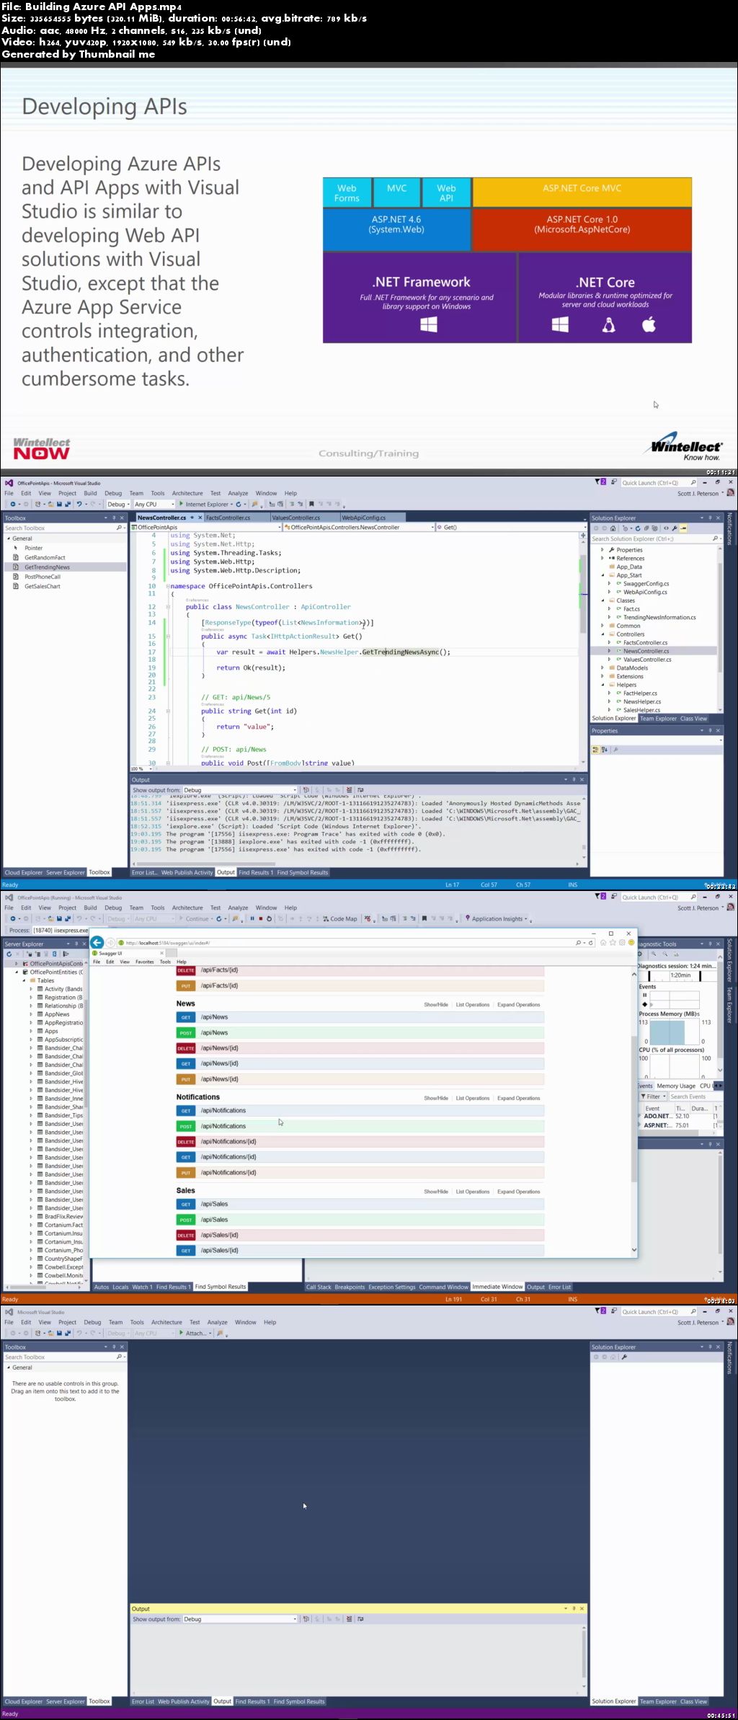Open Application Insights toolbar button
738x1720 pixels.
click(497, 918)
